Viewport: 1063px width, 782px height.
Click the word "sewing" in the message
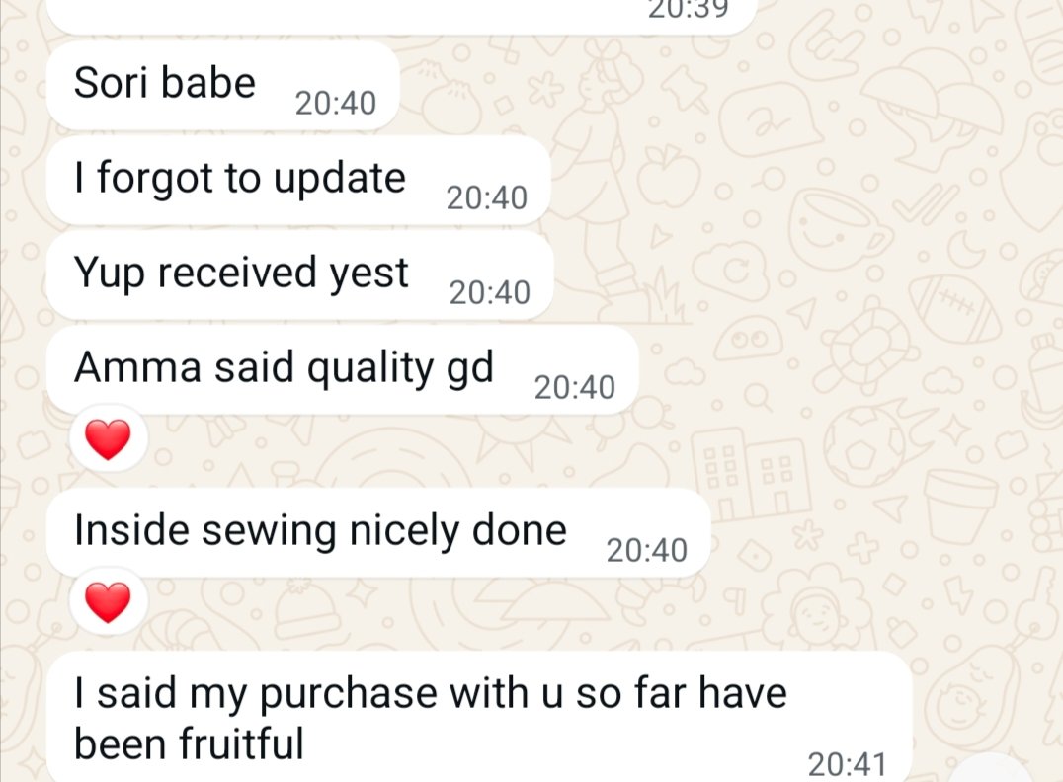tap(269, 531)
